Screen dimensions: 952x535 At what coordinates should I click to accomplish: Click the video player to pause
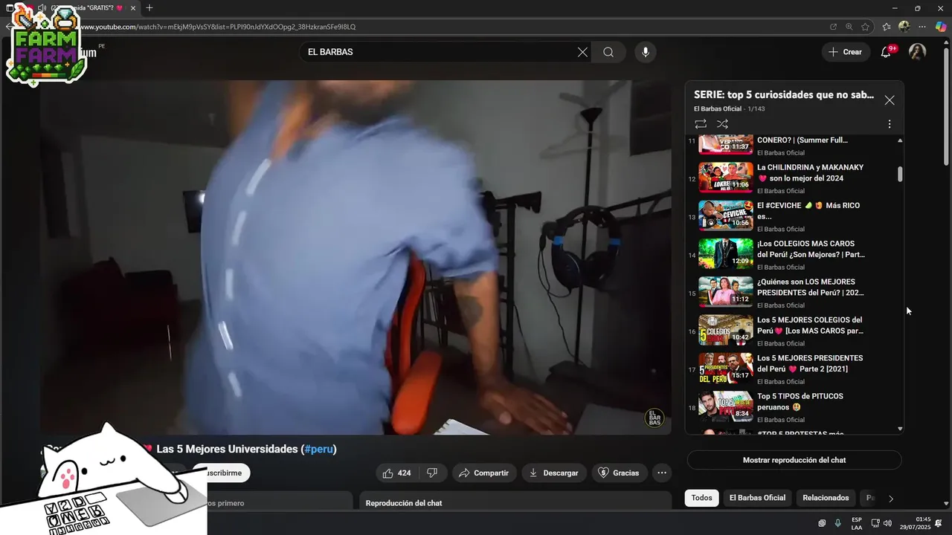point(356,257)
